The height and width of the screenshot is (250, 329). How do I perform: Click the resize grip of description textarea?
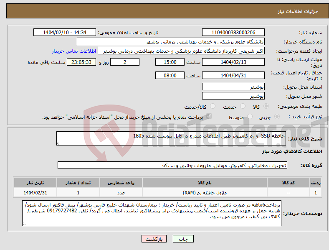pos(58,143)
